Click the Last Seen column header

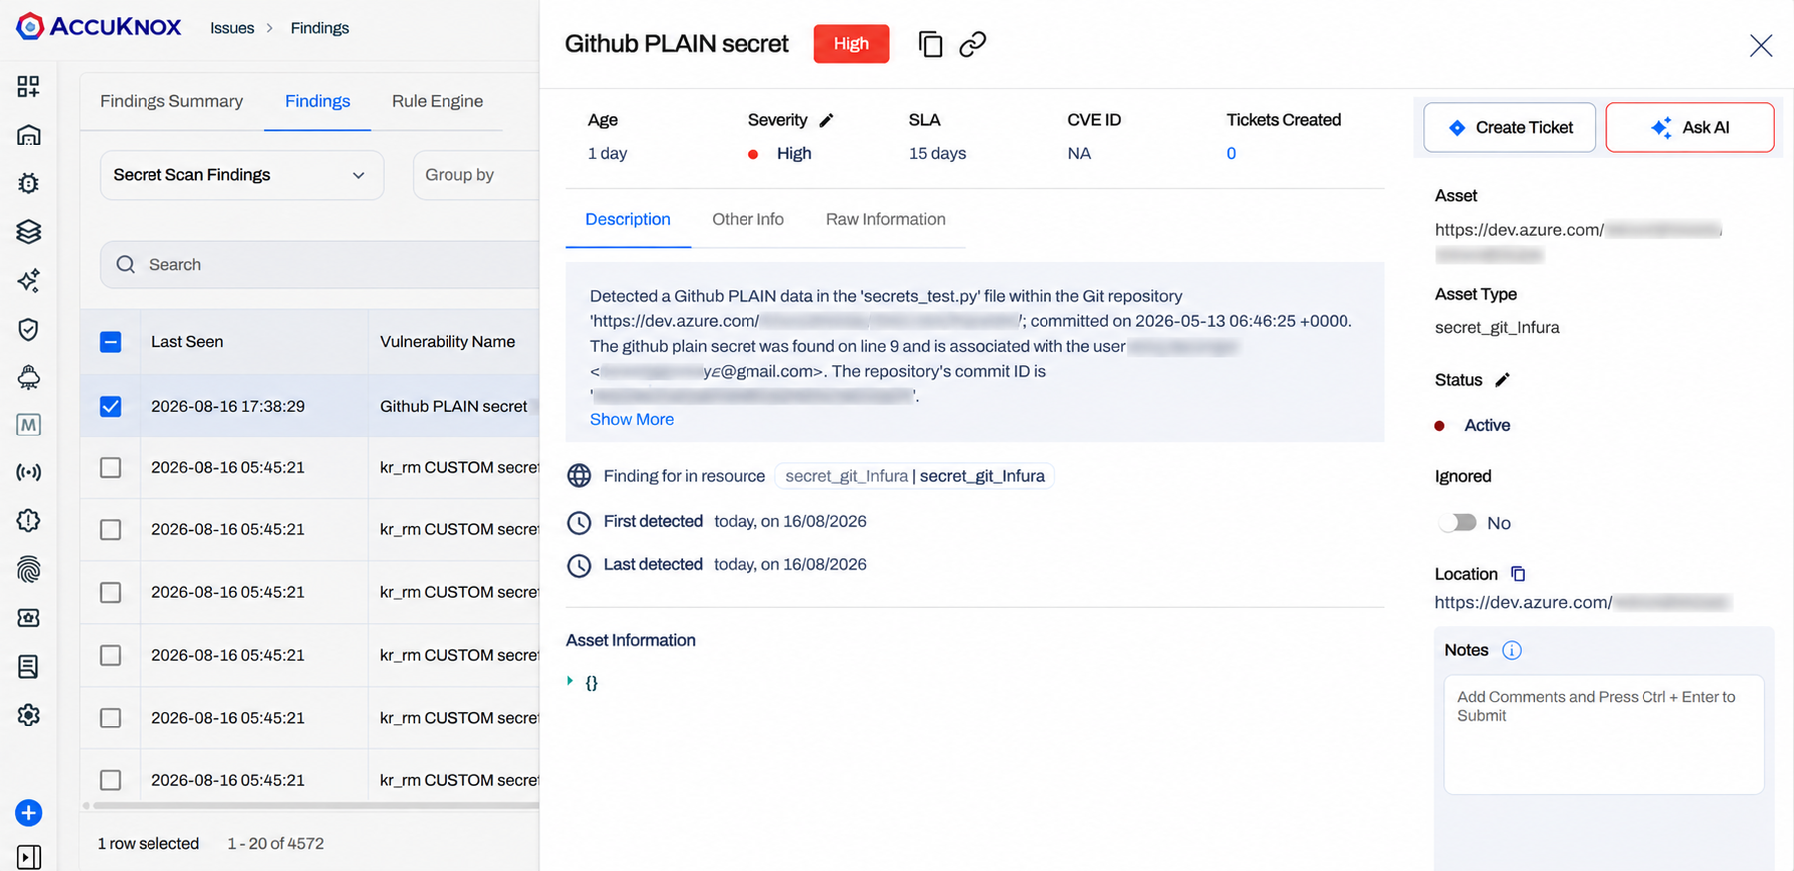[187, 342]
